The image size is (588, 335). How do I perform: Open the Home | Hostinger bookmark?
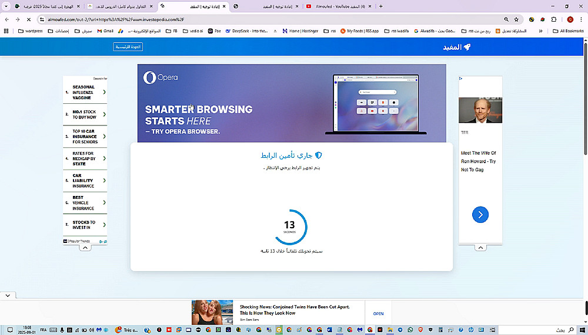coord(302,31)
